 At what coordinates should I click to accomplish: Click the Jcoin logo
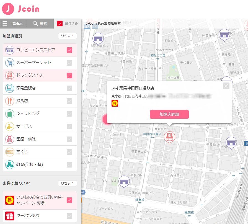(x=20, y=9)
